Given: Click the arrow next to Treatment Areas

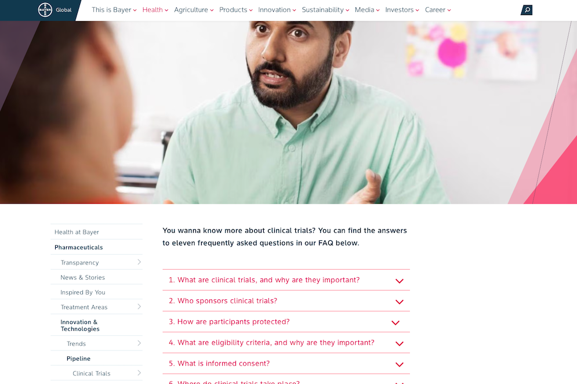Looking at the screenshot, I should point(139,307).
